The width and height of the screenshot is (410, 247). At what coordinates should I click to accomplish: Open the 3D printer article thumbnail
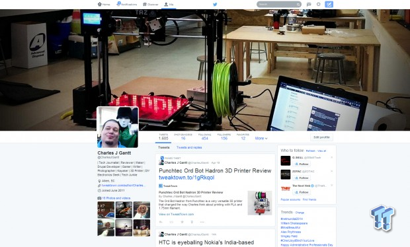[260, 203]
